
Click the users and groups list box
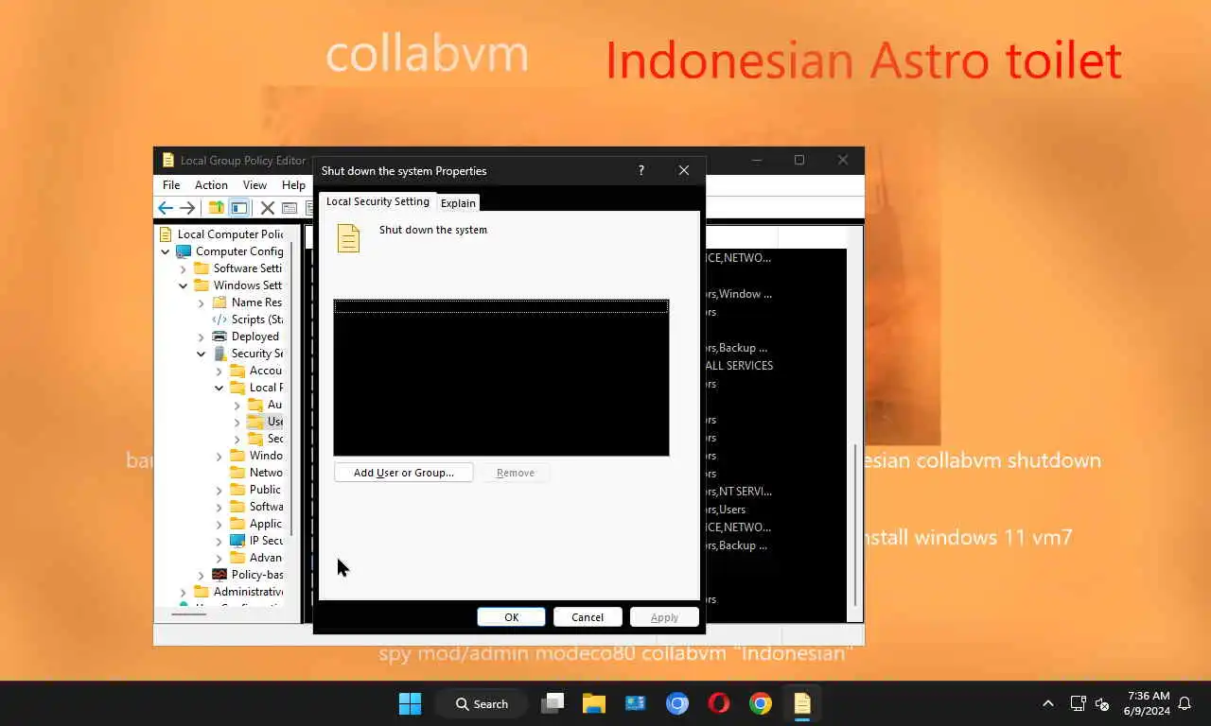[x=501, y=377]
